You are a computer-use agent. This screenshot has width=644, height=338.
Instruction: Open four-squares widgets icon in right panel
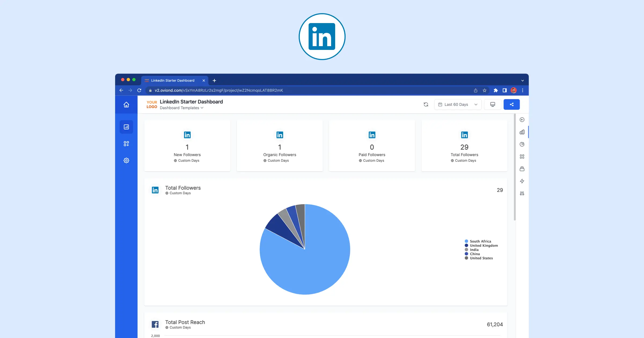click(x=522, y=157)
